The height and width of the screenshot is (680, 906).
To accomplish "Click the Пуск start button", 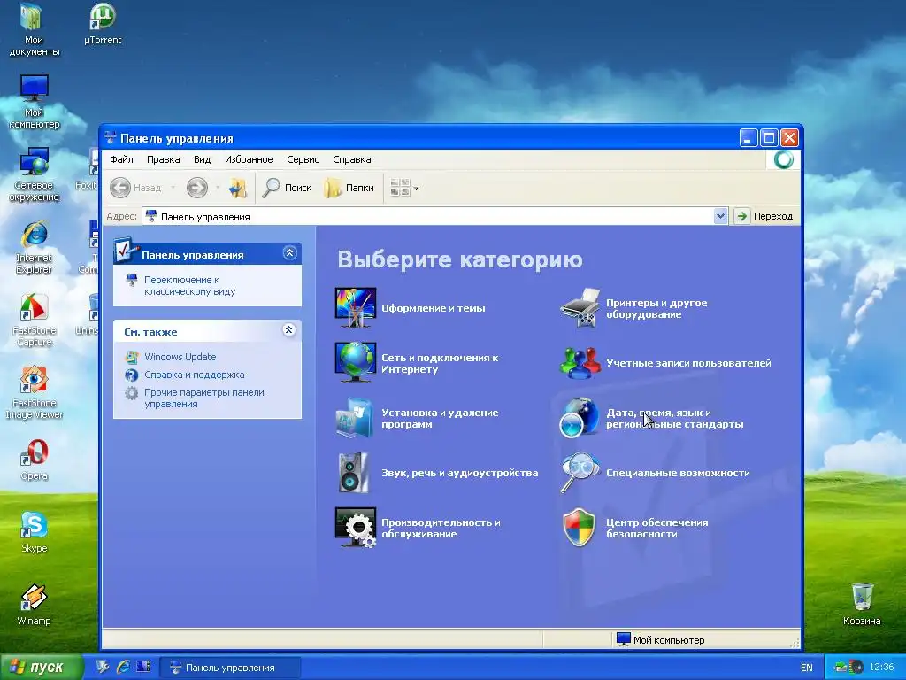I will (41, 668).
